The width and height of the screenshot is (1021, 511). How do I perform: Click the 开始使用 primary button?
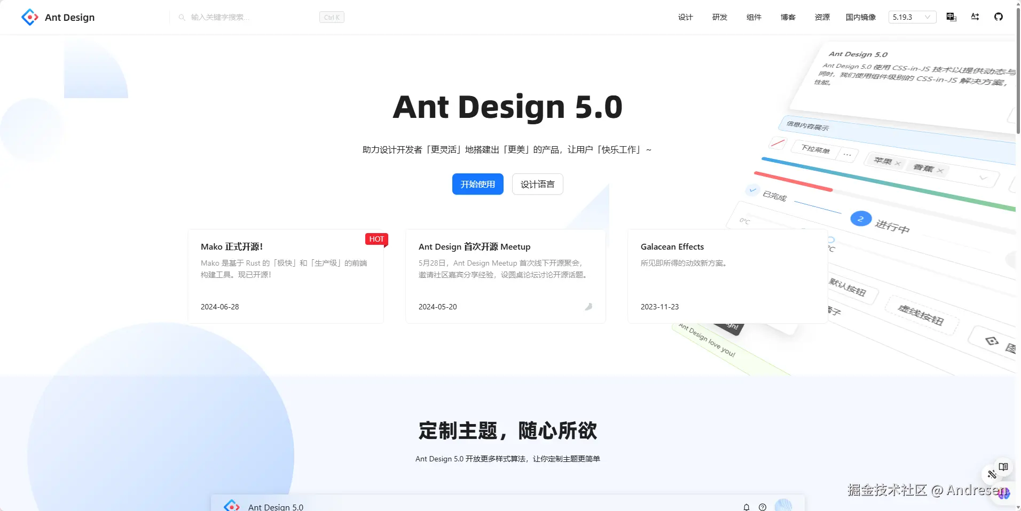(477, 184)
